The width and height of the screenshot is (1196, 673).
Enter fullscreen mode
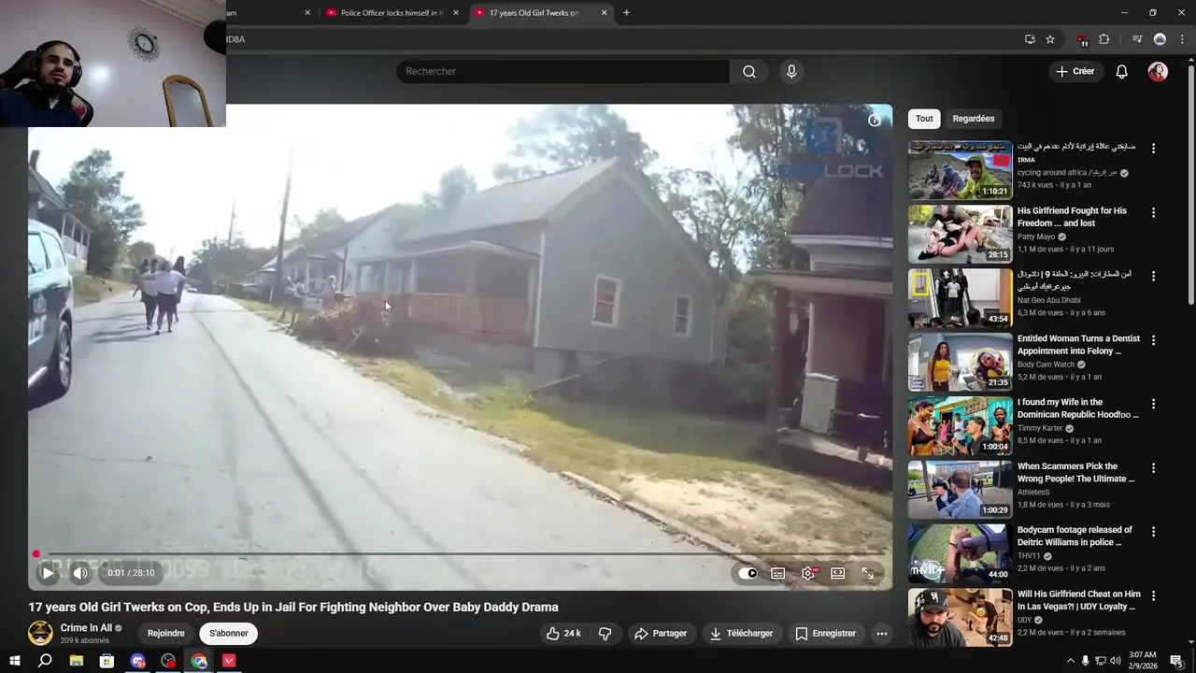[868, 573]
